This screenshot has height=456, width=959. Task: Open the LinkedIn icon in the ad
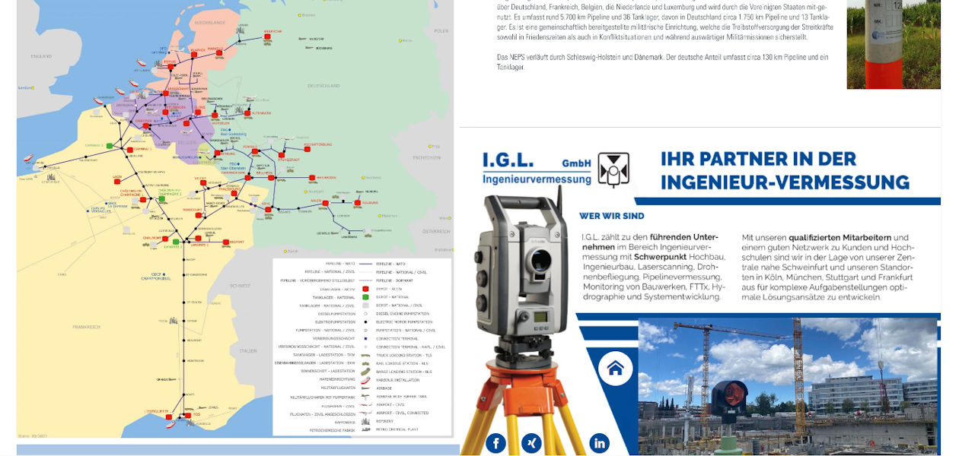[x=599, y=443]
